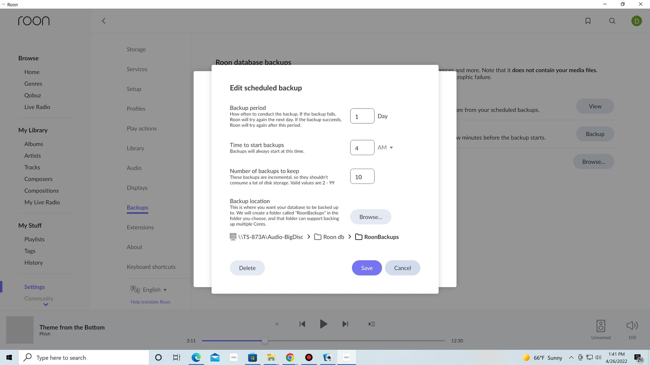The height and width of the screenshot is (365, 650).
Task: Open Task View in the taskbar
Action: pyautogui.click(x=177, y=357)
